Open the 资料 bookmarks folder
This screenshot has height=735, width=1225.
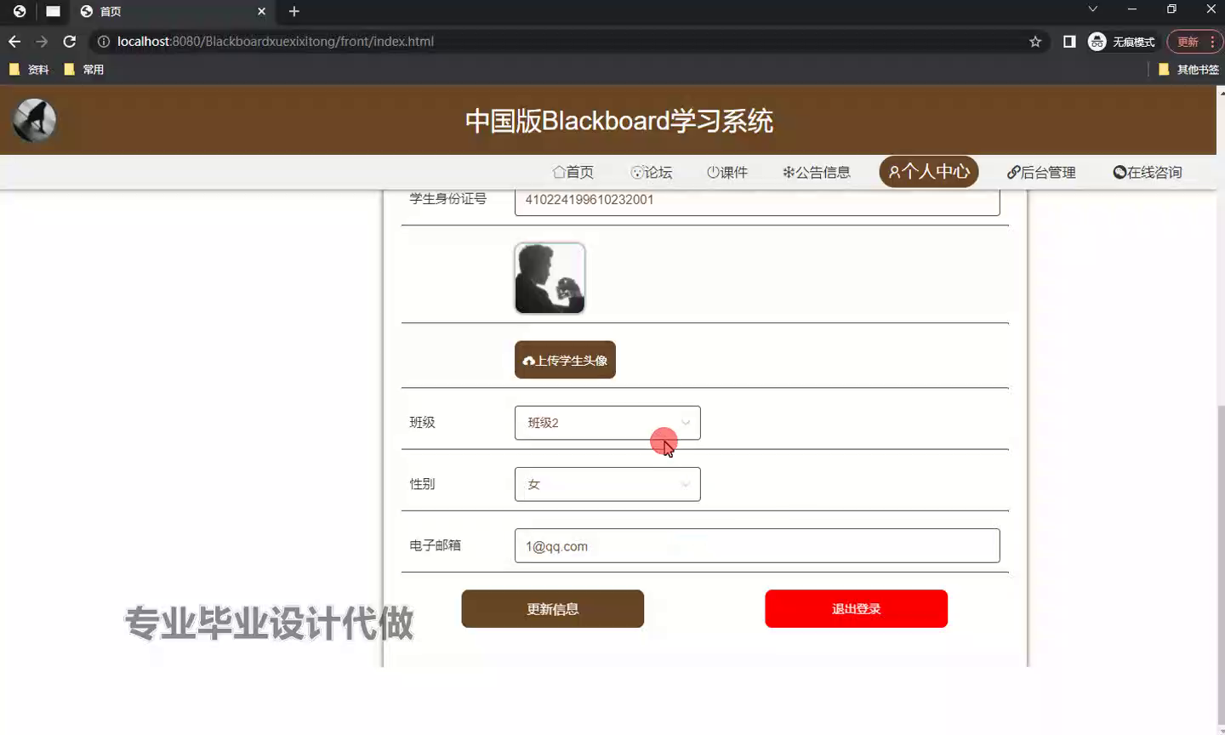[x=28, y=70]
